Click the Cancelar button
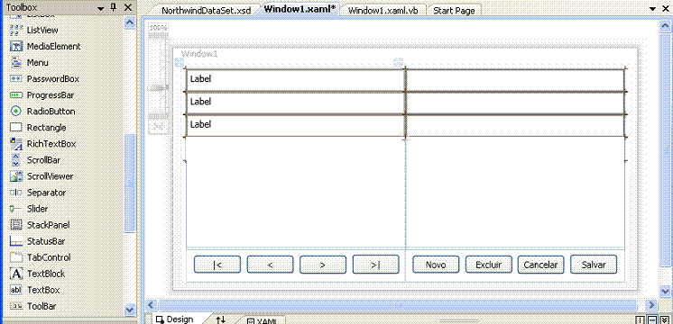This screenshot has height=324, width=673. pyautogui.click(x=540, y=265)
